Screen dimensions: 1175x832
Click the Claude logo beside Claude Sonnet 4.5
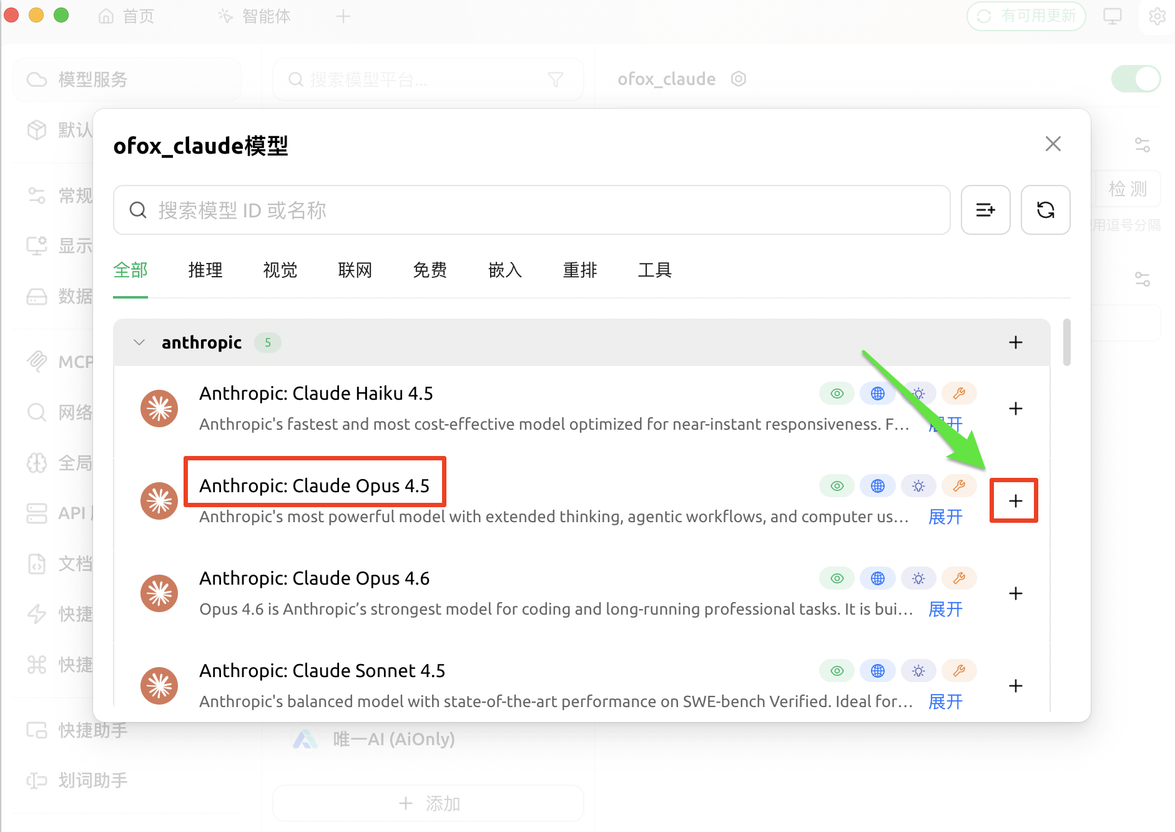tap(159, 686)
